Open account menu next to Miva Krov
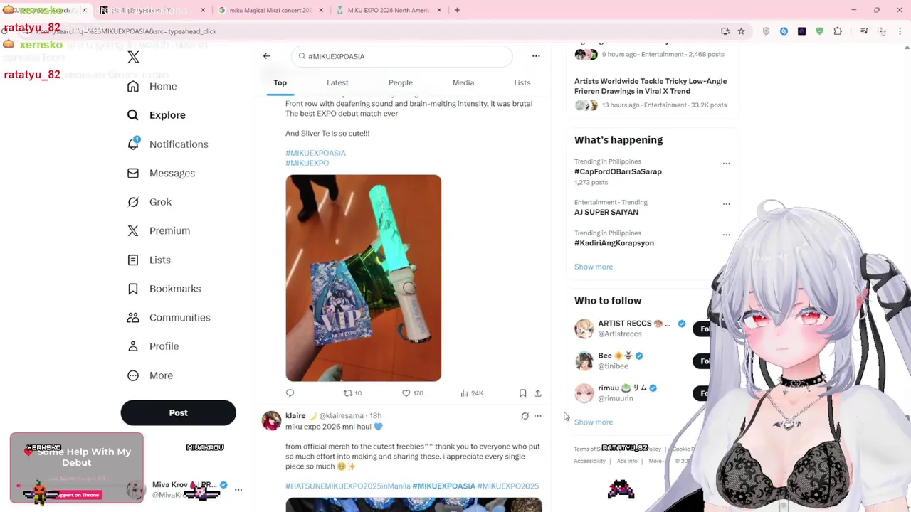Screen dimensions: 911x512 point(238,489)
